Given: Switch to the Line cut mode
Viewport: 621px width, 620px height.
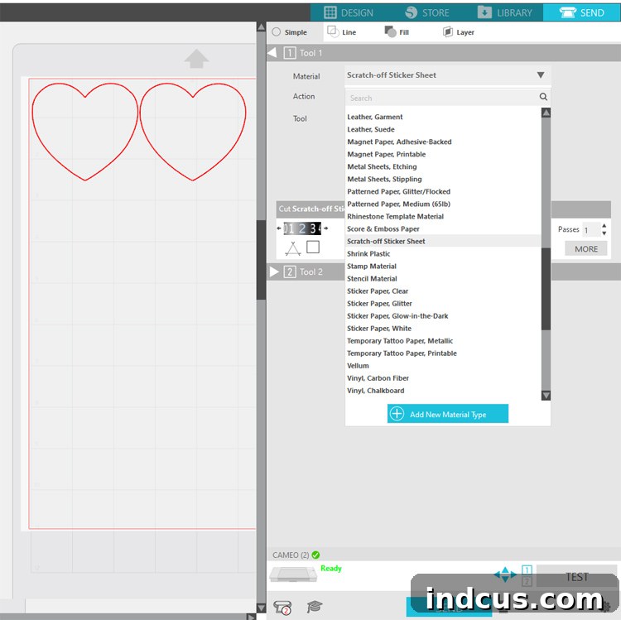Looking at the screenshot, I should tap(341, 31).
